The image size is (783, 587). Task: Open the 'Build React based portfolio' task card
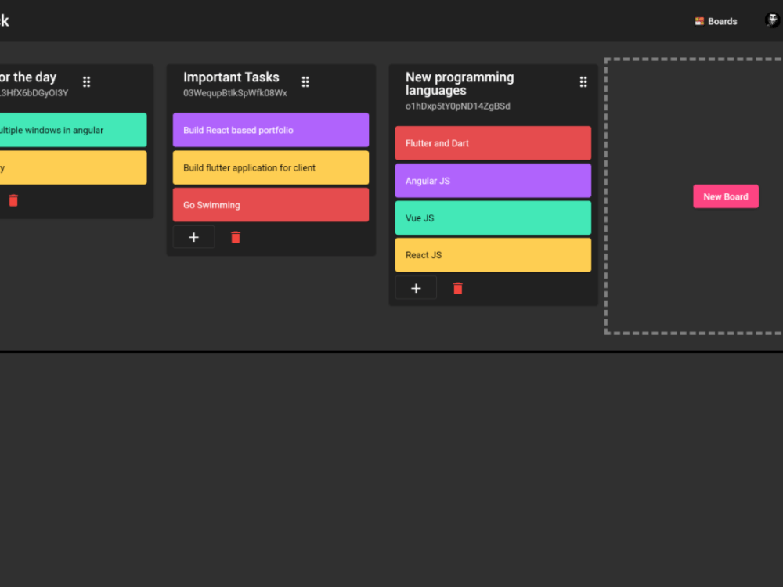pos(271,130)
